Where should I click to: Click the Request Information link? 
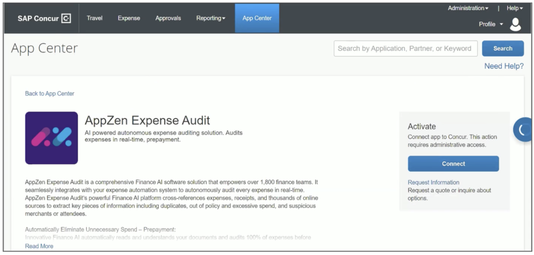pos(433,182)
